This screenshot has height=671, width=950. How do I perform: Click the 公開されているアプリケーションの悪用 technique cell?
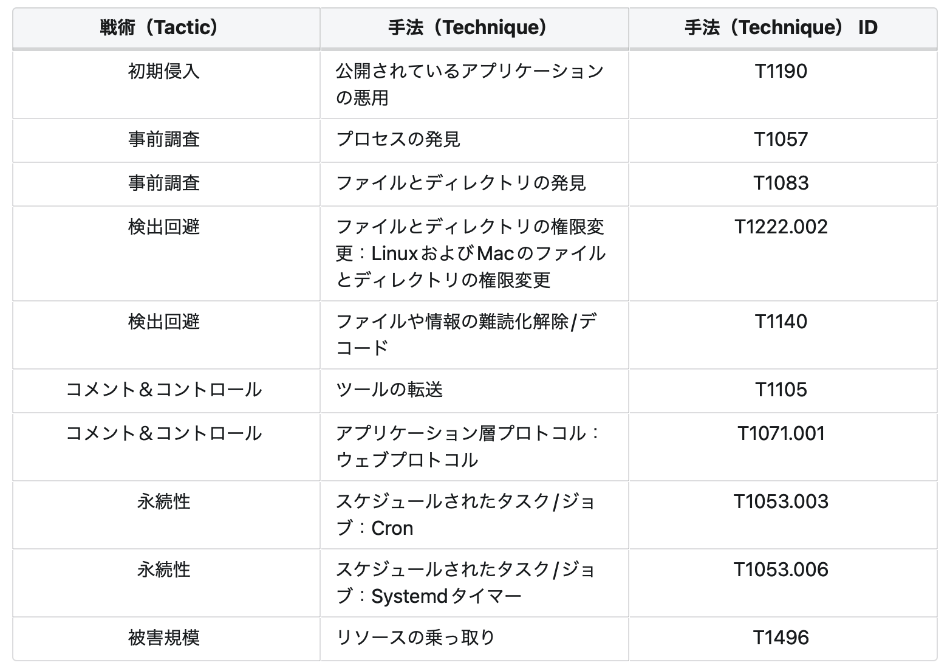click(x=469, y=84)
